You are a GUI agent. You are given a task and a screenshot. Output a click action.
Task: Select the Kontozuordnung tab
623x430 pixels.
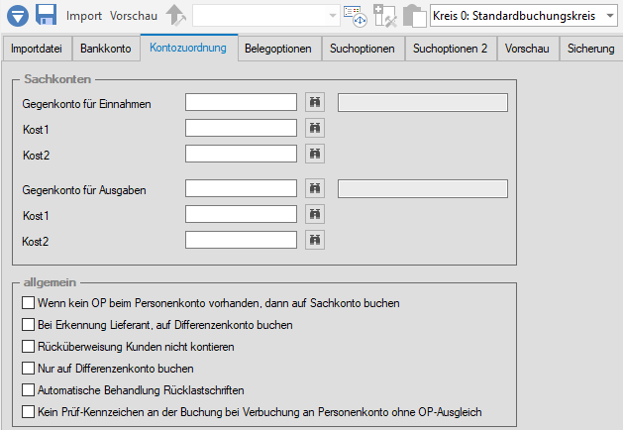click(188, 48)
